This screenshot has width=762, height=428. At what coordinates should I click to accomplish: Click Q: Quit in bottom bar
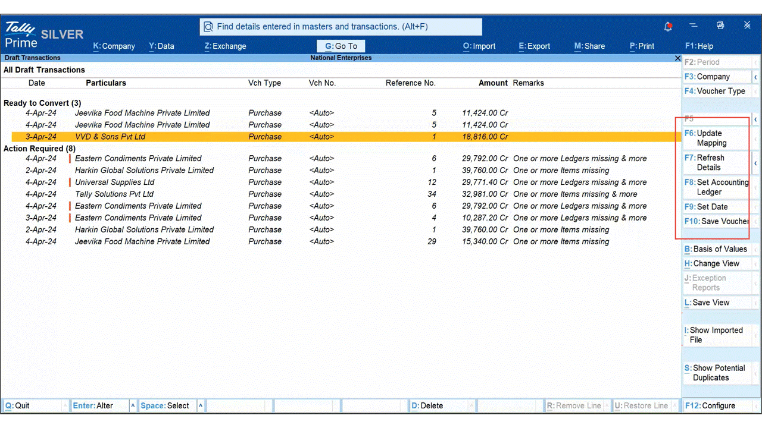[31, 405]
